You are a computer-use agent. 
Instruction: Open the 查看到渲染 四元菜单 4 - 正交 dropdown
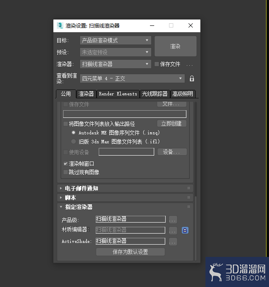tap(132, 78)
